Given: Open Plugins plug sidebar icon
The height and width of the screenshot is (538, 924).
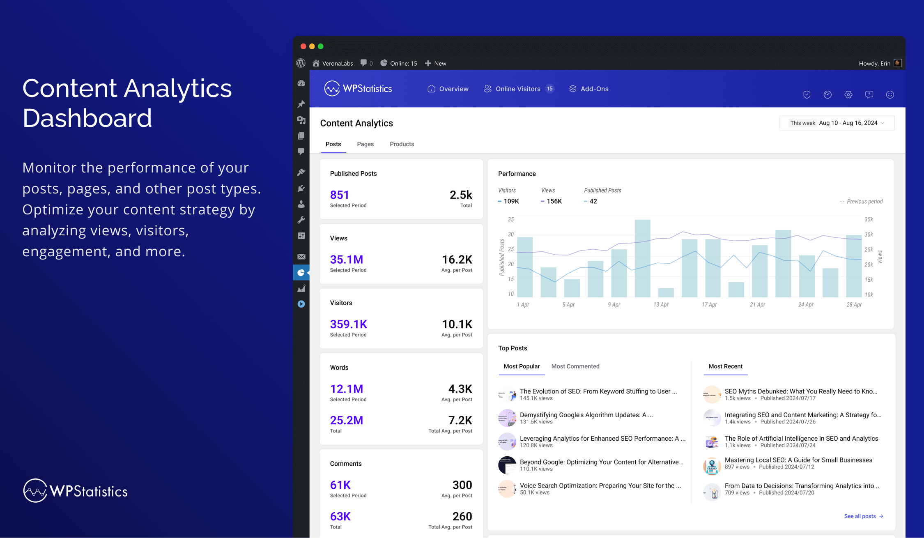Looking at the screenshot, I should tap(301, 188).
